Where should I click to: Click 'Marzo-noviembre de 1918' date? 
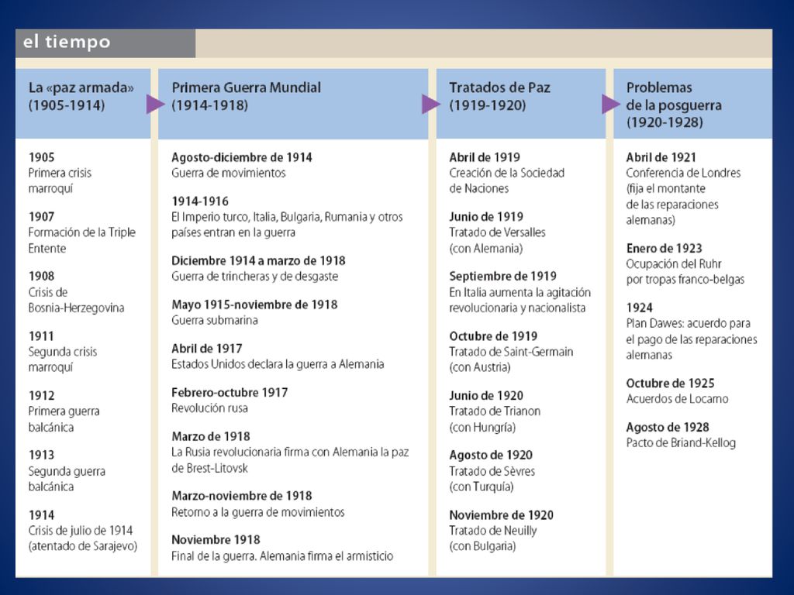242,496
